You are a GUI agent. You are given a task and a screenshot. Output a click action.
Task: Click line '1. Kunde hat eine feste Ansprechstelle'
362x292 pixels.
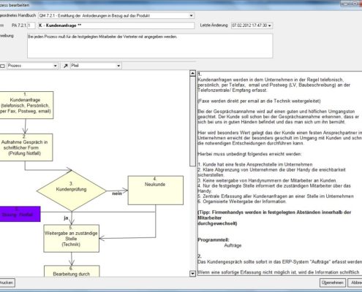click(x=255, y=164)
